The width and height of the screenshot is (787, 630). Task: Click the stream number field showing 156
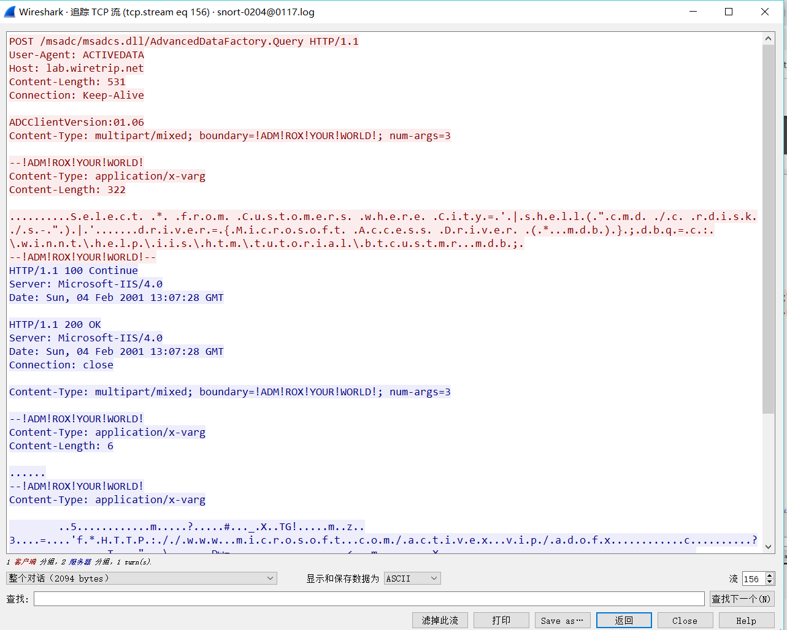point(754,579)
